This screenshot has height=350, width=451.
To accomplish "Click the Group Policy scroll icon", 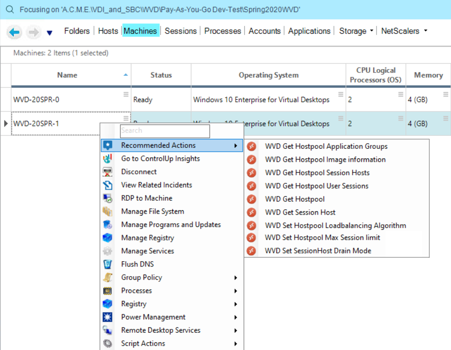I will tap(107, 278).
